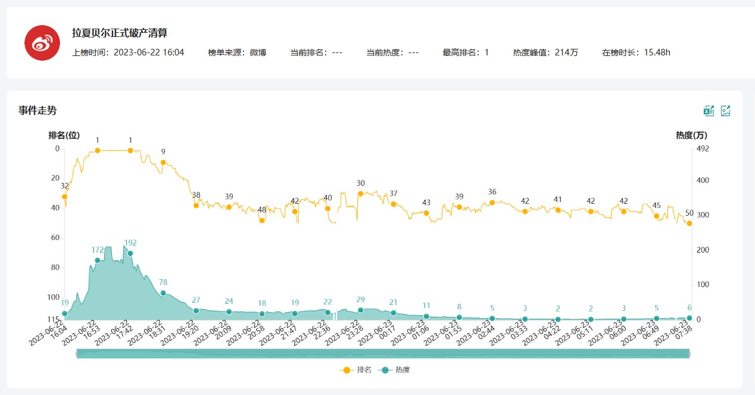
Task: Click the 热度峰值 214万 label
Action: 545,52
